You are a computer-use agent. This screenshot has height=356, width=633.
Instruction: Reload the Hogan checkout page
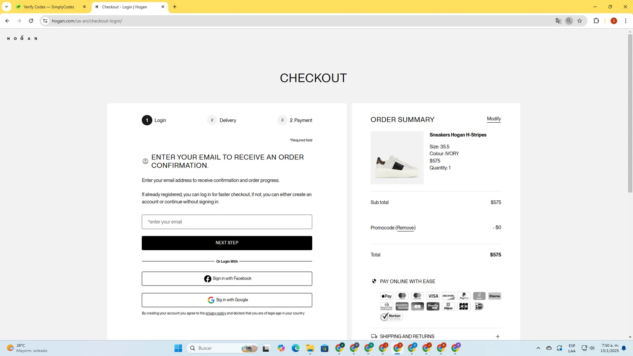(x=31, y=21)
